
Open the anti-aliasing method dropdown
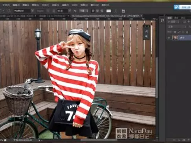[x=84, y=11]
